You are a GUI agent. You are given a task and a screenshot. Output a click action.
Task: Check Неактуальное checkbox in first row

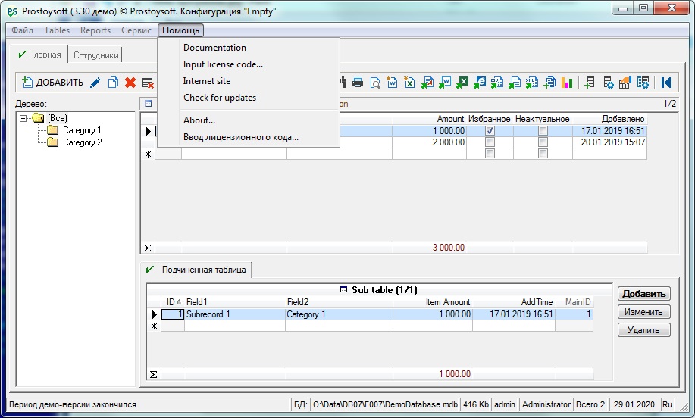(543, 131)
